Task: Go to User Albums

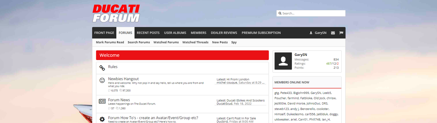Action: (175, 33)
